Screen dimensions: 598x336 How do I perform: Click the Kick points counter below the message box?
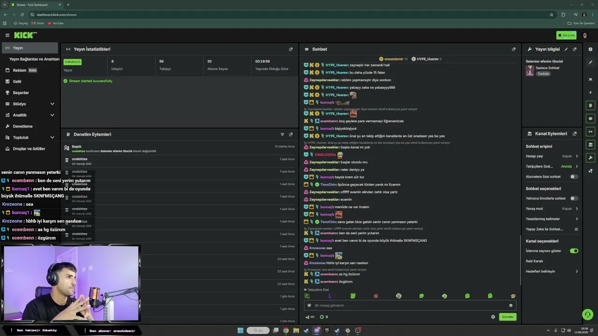tap(323, 317)
